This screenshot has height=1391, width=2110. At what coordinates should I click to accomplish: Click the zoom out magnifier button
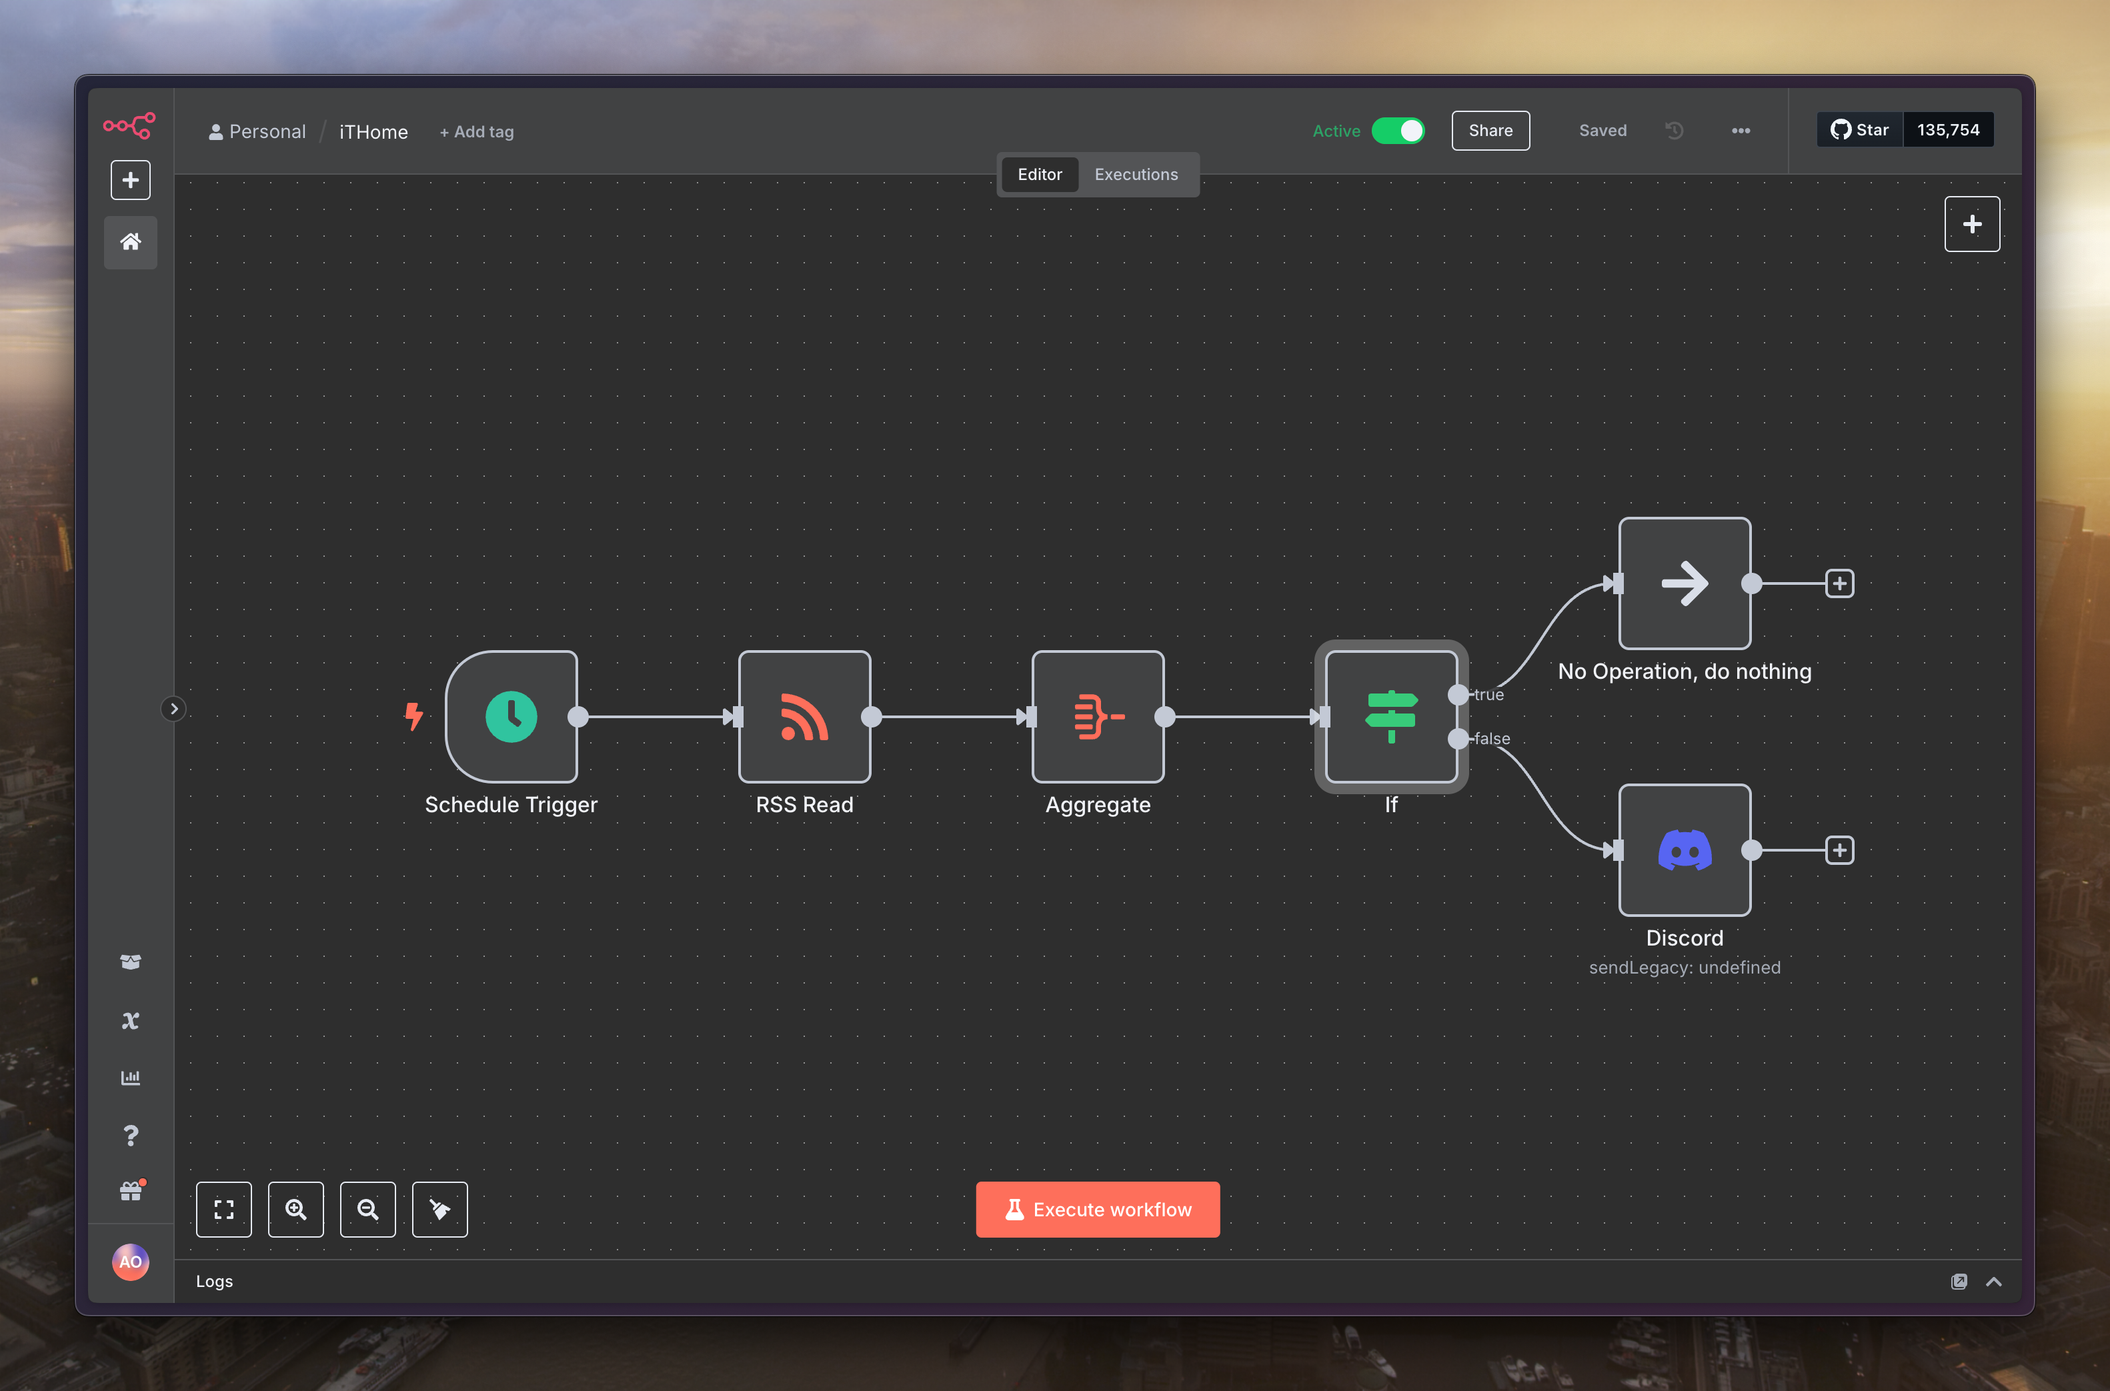(367, 1209)
